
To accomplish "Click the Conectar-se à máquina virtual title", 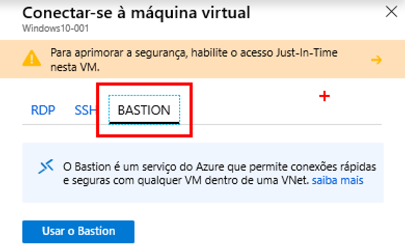I will (x=136, y=12).
